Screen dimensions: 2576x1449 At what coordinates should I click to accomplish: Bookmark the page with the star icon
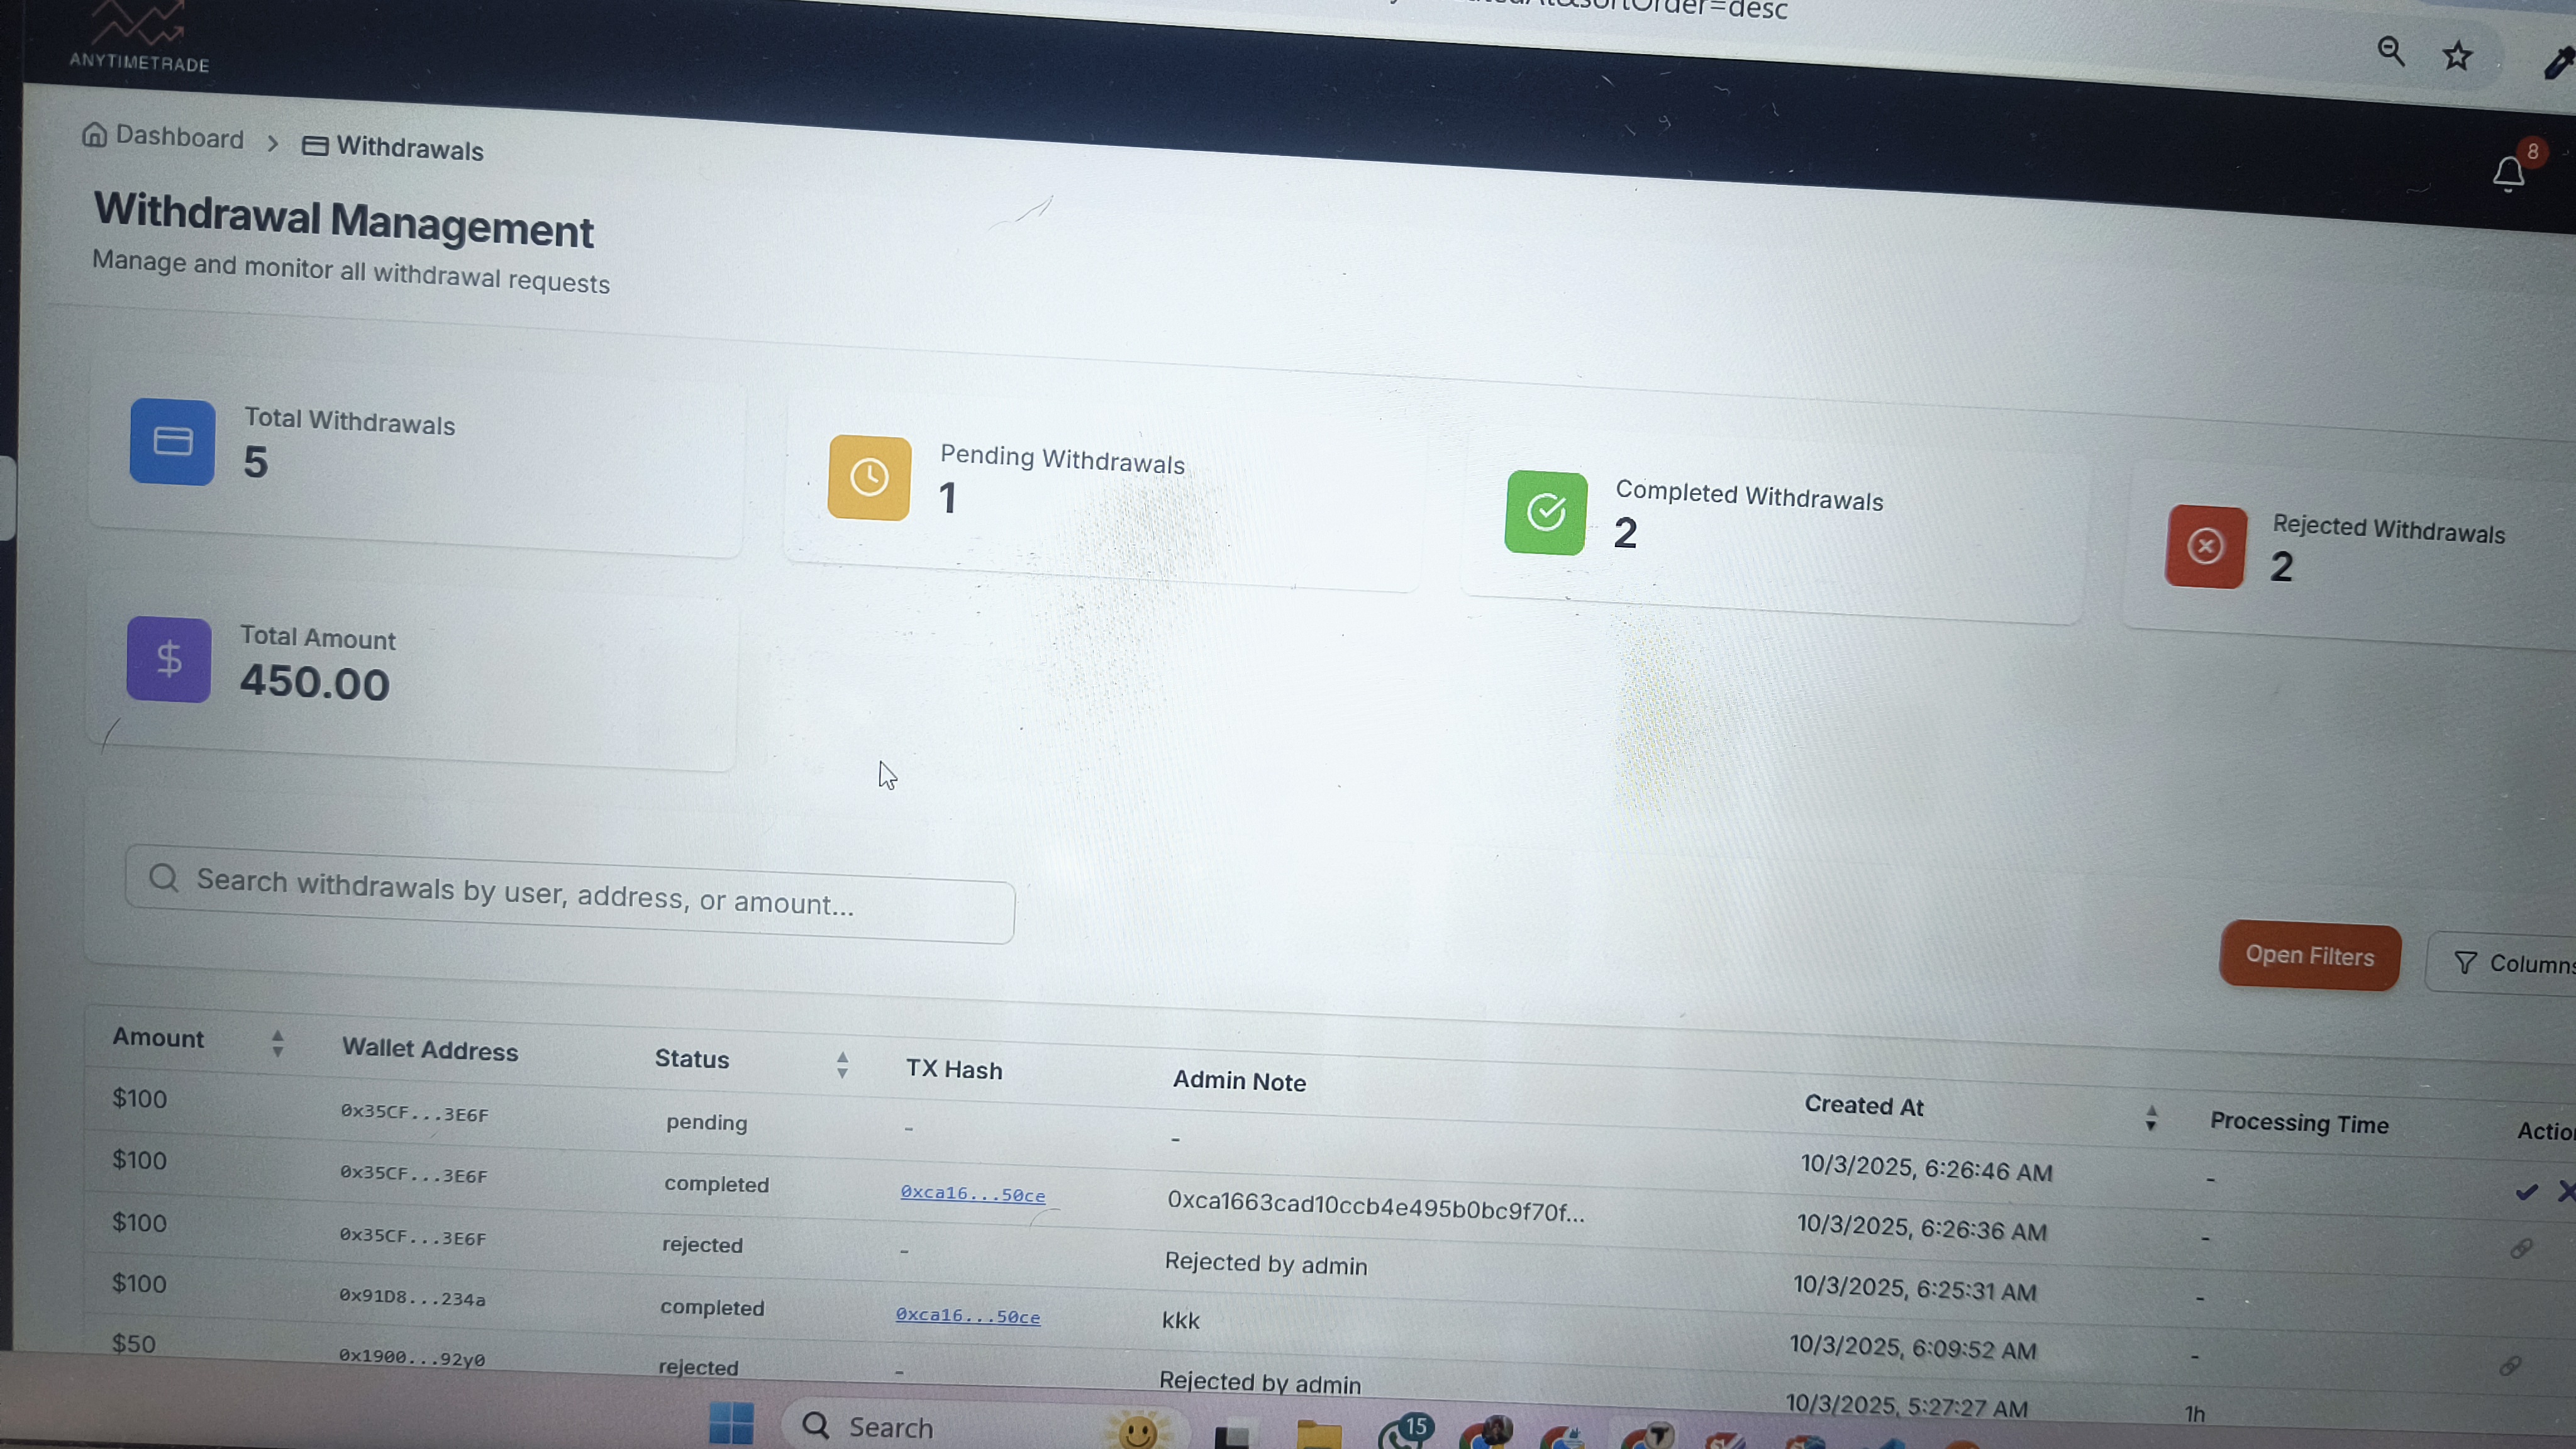(x=2457, y=56)
